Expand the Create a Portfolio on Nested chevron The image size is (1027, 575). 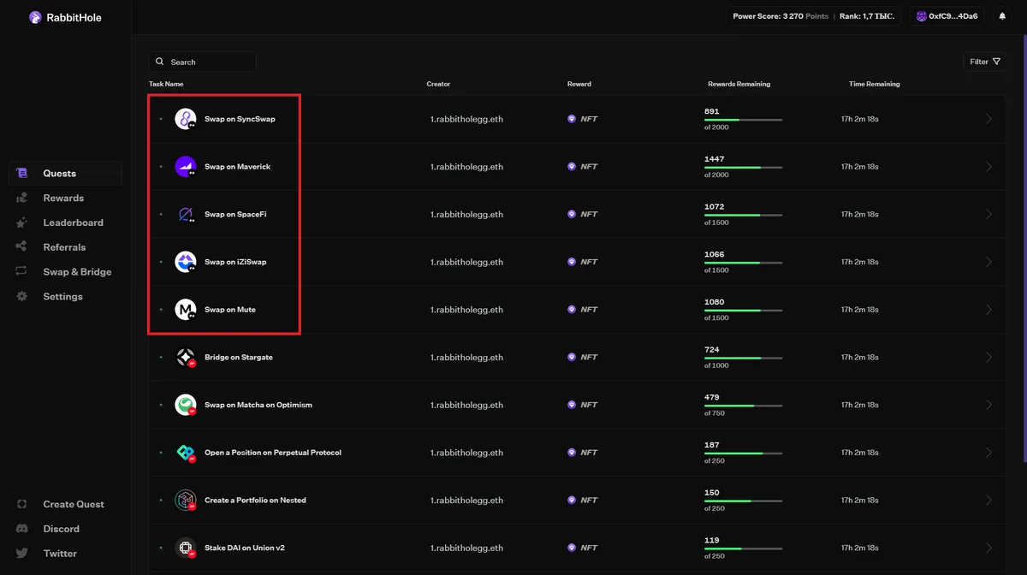(989, 500)
